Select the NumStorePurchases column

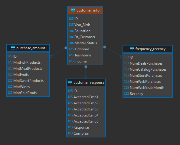click(148, 75)
